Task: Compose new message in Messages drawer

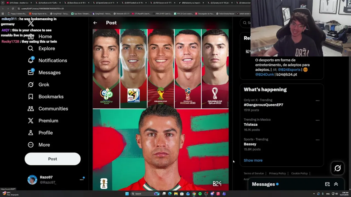Action: 327,184
